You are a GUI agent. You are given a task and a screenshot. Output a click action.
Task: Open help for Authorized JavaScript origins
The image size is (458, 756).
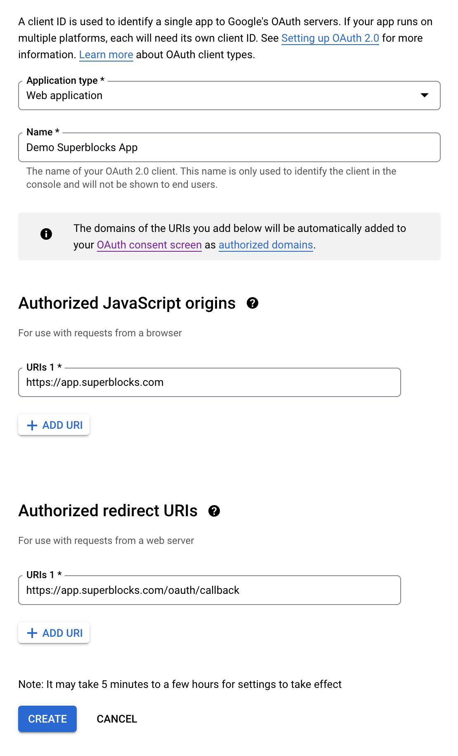point(252,304)
